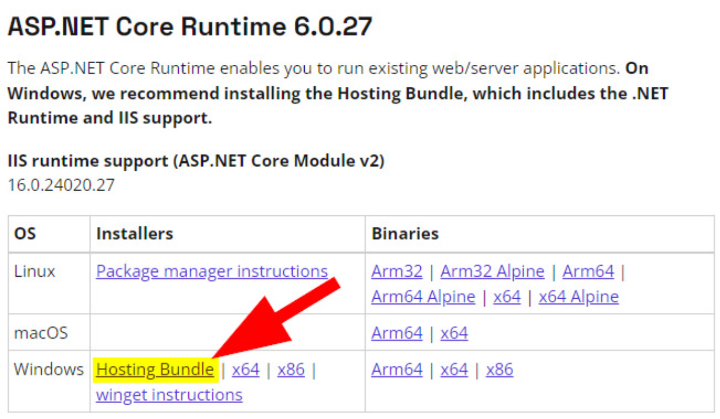
Task: Open the Windows winget instructions link
Action: coord(169,395)
